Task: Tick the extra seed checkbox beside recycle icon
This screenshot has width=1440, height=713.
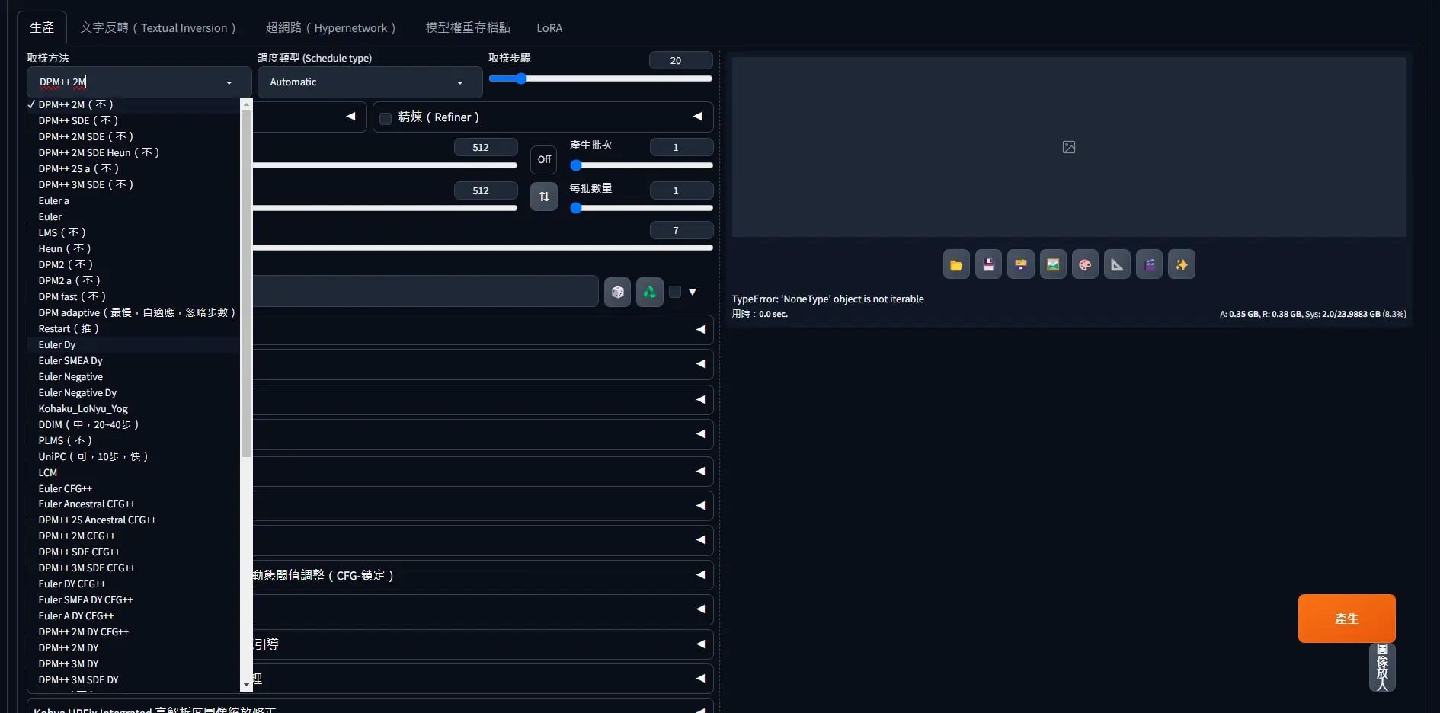Action: point(675,292)
